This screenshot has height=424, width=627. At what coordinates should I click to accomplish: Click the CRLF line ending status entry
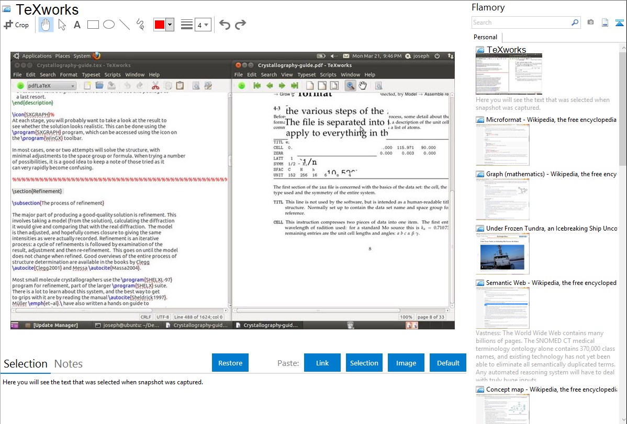coord(145,317)
